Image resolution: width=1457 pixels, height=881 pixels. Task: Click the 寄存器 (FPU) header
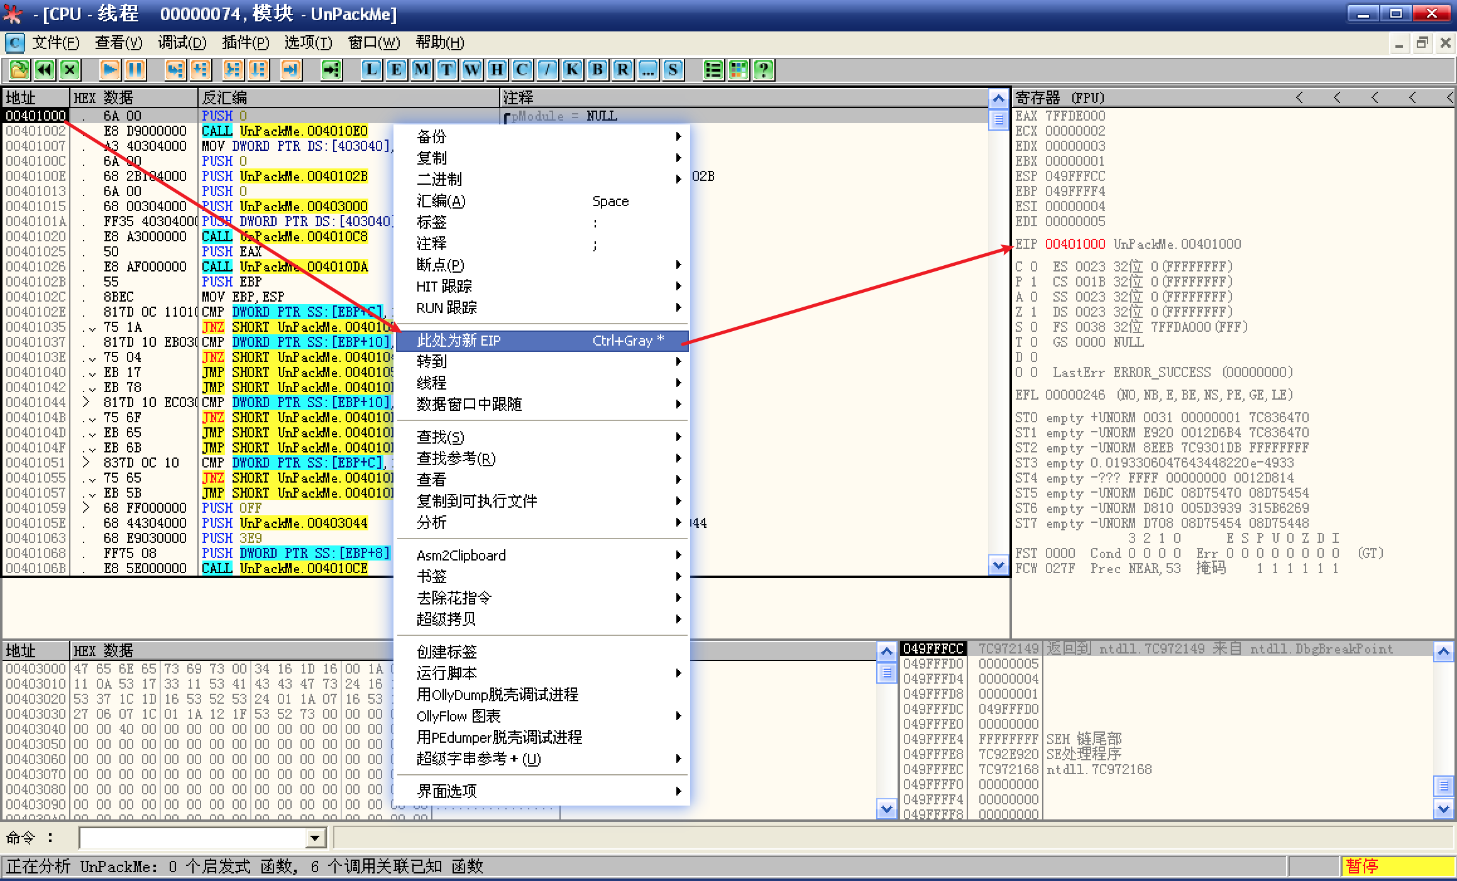click(1060, 97)
